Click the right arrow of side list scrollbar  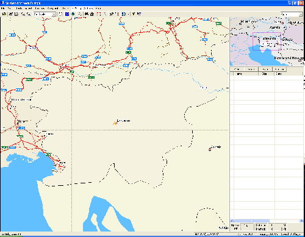(x=301, y=221)
